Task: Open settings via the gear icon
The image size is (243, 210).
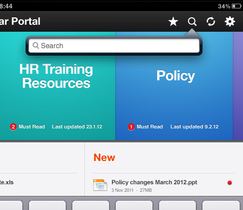Action: click(x=230, y=21)
